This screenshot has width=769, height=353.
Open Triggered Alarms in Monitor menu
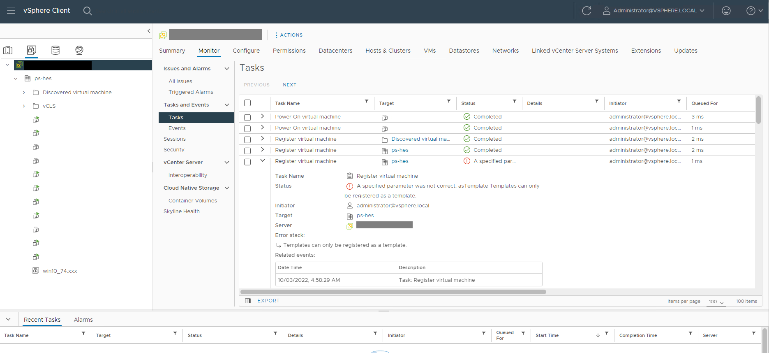[x=191, y=92]
